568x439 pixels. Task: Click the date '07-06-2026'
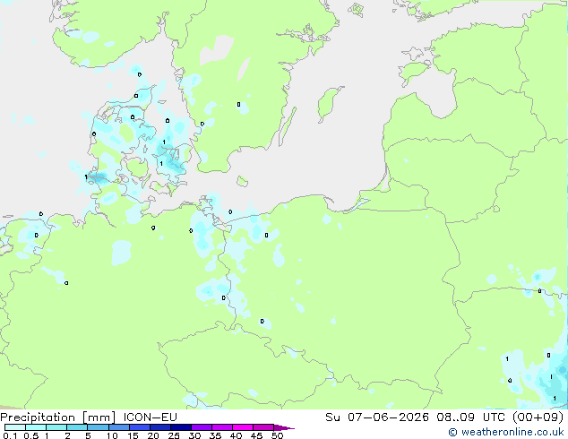coord(388,417)
